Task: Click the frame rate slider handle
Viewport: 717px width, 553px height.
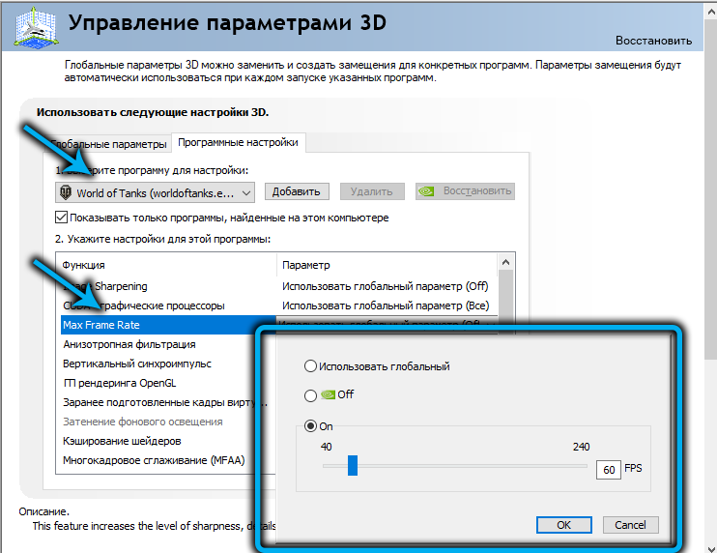Action: pyautogui.click(x=353, y=467)
